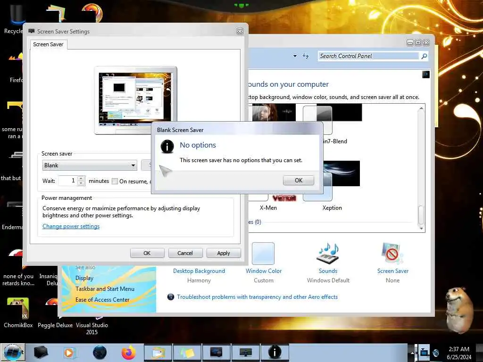Click Apply in Screen Saver Settings

223,253
